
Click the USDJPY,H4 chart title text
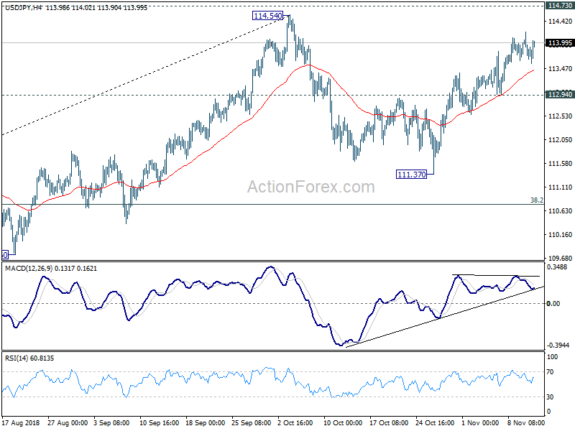pyautogui.click(x=24, y=7)
